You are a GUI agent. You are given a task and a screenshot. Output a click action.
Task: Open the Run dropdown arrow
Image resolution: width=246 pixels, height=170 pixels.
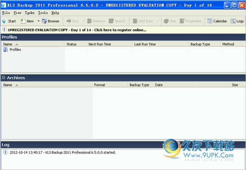[x=84, y=21]
